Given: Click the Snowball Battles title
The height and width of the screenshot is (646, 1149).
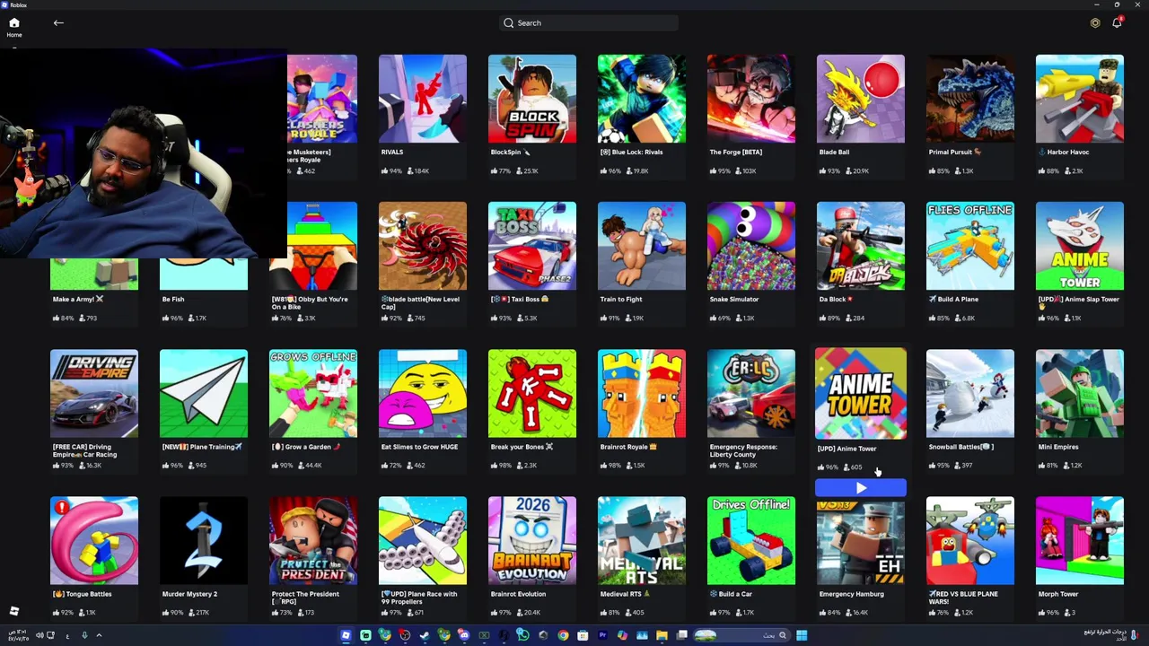Looking at the screenshot, I should [x=960, y=447].
